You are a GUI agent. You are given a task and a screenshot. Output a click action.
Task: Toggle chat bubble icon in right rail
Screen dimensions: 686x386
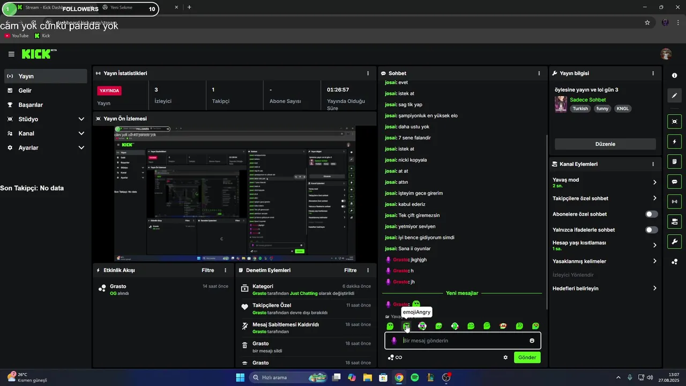pyautogui.click(x=675, y=182)
